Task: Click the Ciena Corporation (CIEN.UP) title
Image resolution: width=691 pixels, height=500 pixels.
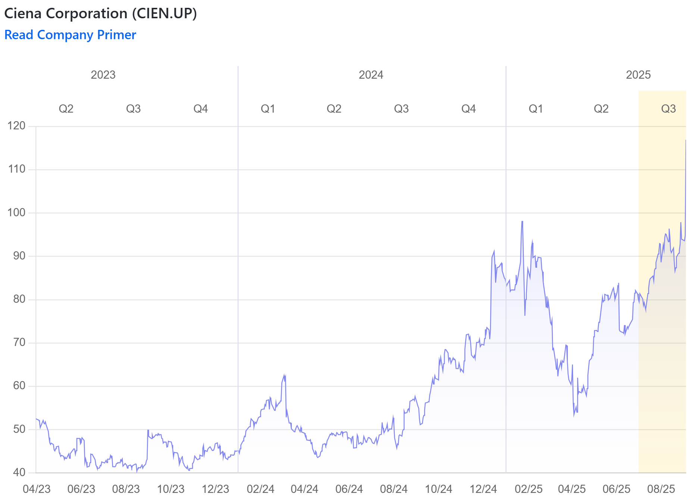Action: coord(100,13)
